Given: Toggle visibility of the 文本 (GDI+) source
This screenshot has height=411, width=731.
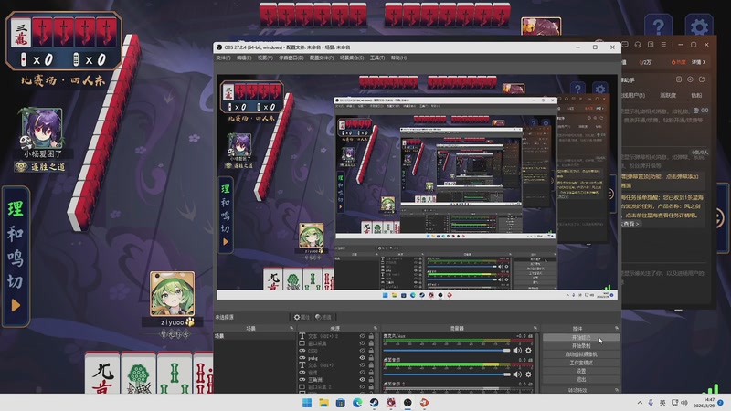Looking at the screenshot, I should [x=362, y=364].
